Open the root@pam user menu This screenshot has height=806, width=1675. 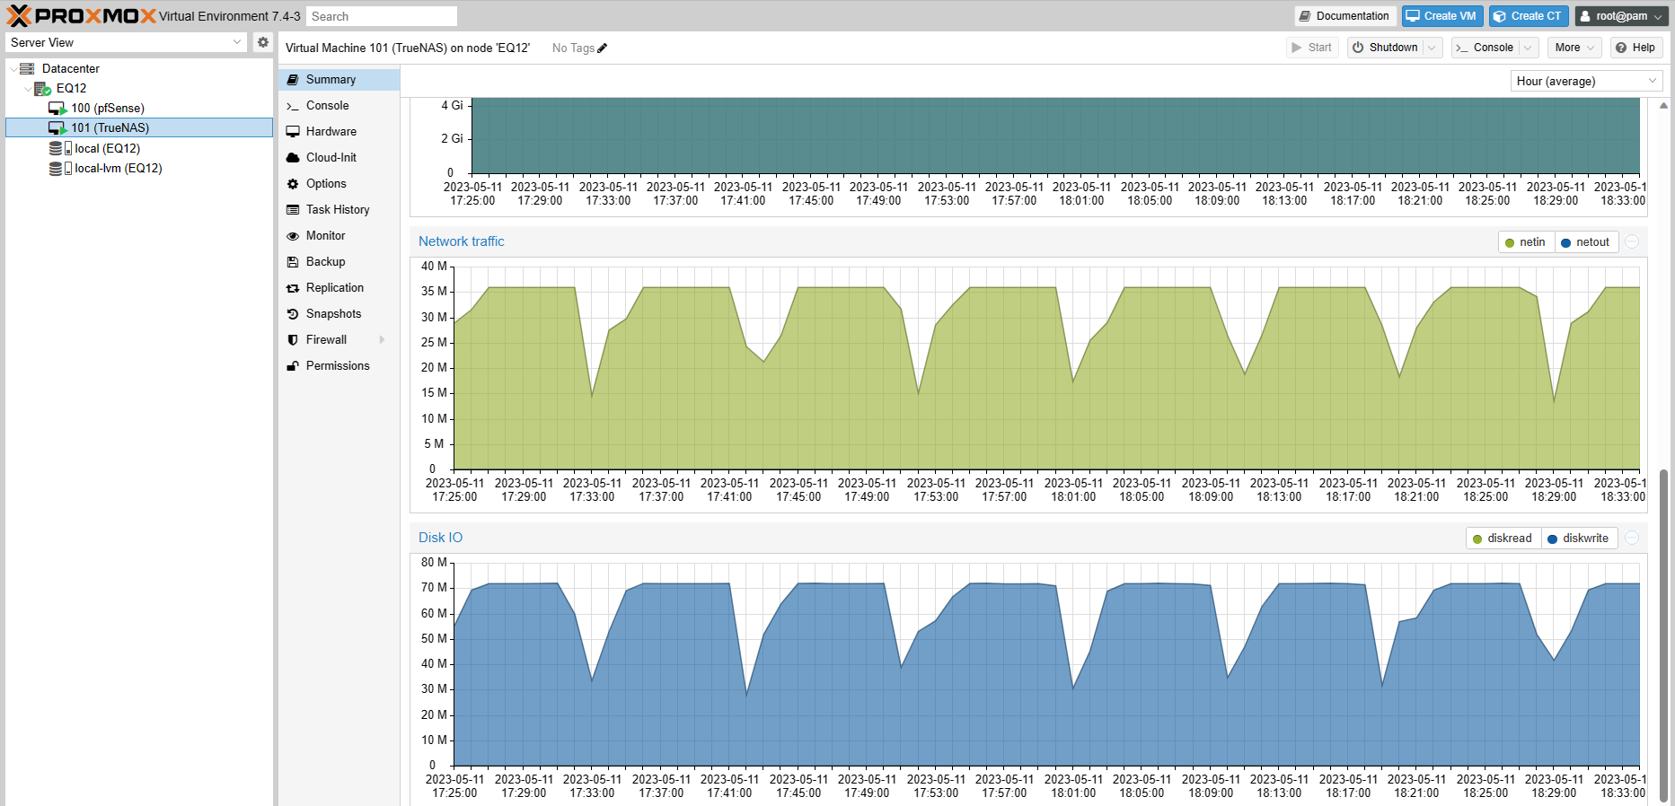1621,16
